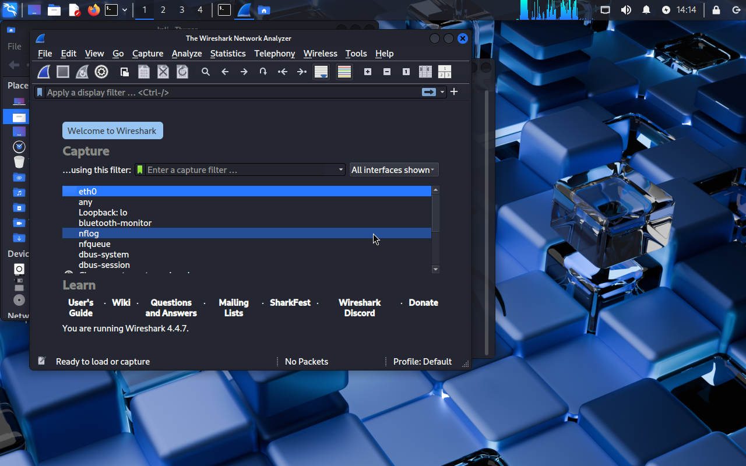
Task: Select the eth0 interface
Action: (x=247, y=191)
